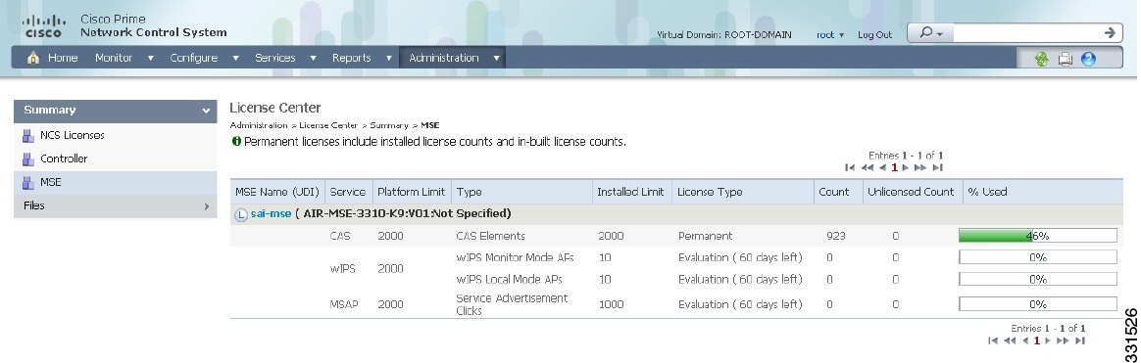Click Virtual Domain: ROOT-DOMAIN text
Screen dimensions: 1141x363
click(724, 35)
